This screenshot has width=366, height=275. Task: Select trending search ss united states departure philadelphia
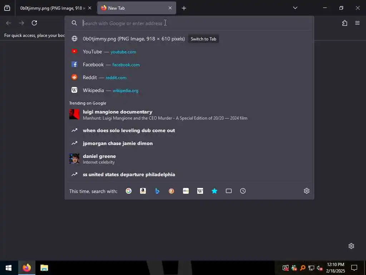pos(189,174)
